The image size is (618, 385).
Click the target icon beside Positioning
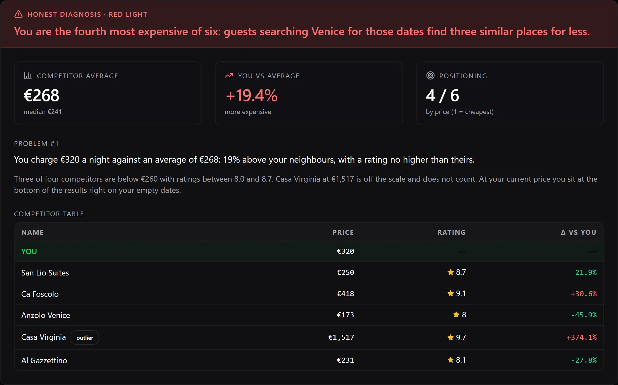coord(430,75)
